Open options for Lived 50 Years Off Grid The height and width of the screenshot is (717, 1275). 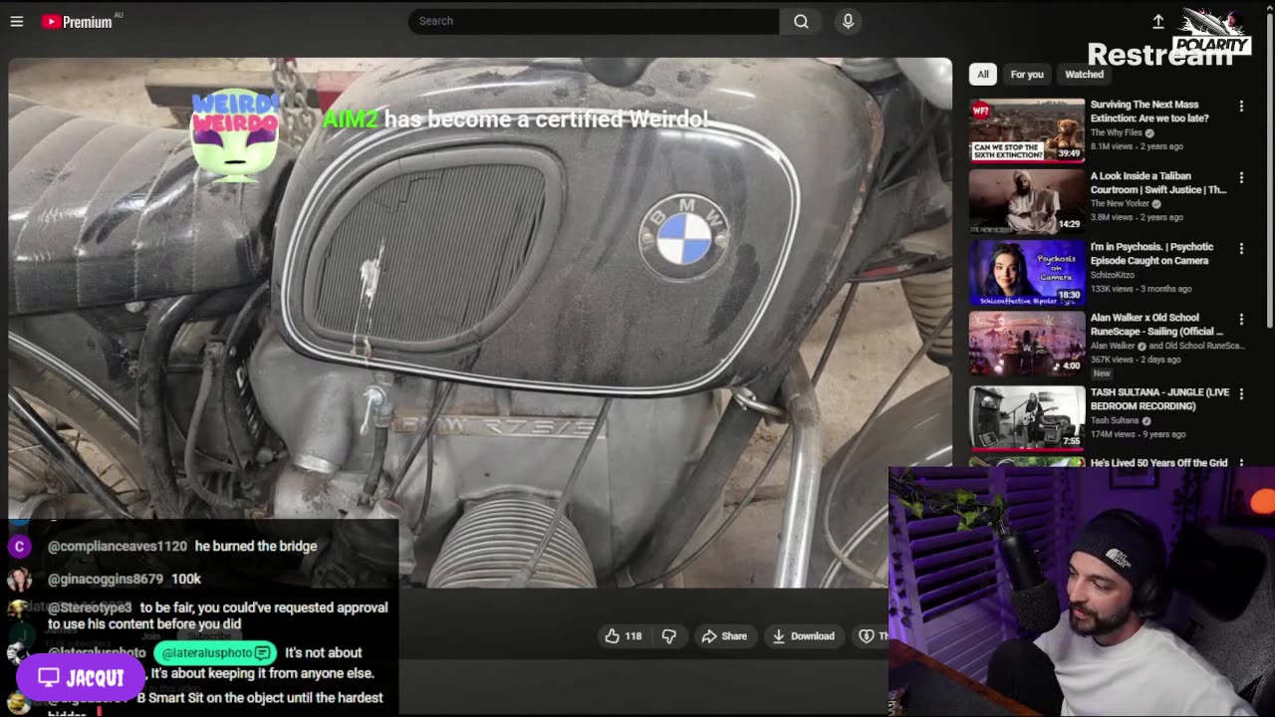tap(1241, 463)
